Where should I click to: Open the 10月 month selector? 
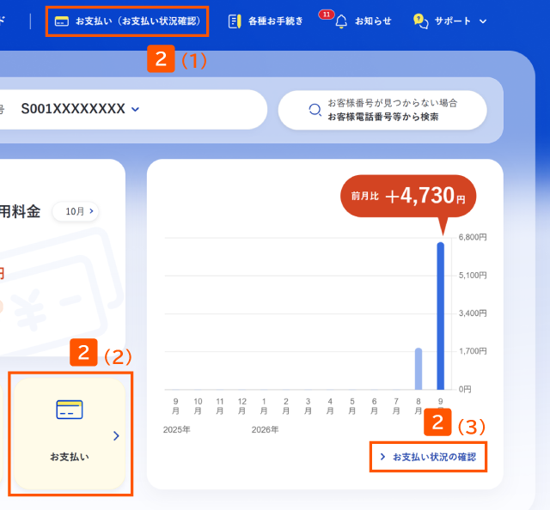pos(76,211)
